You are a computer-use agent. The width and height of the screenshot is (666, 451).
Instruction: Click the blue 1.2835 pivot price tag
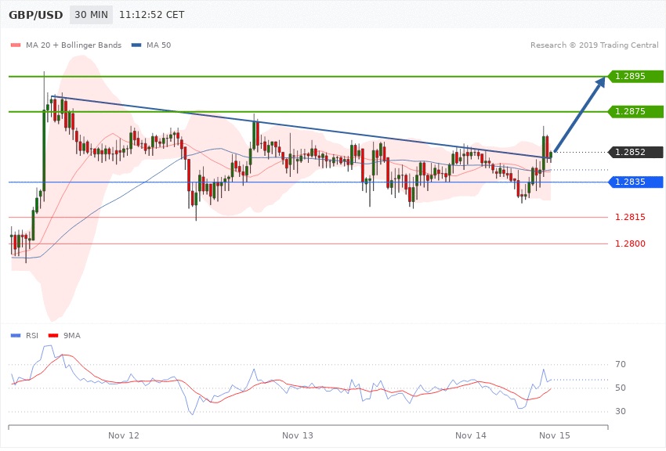(635, 182)
